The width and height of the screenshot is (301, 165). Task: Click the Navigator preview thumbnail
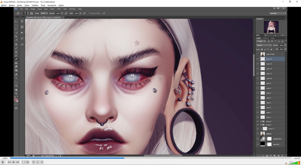click(271, 27)
